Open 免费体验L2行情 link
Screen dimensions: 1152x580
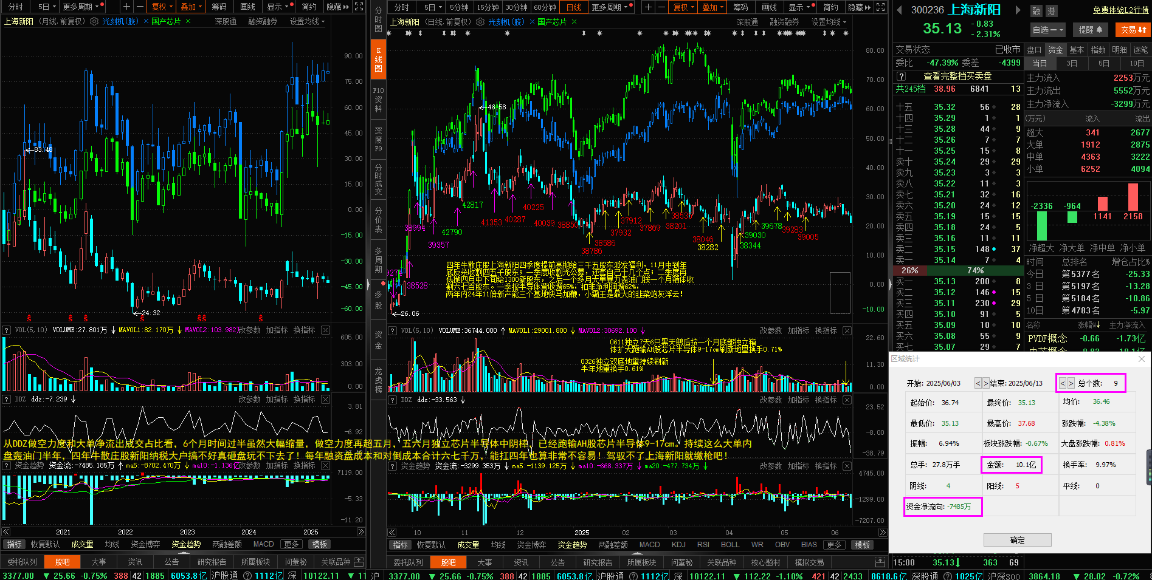point(1120,10)
